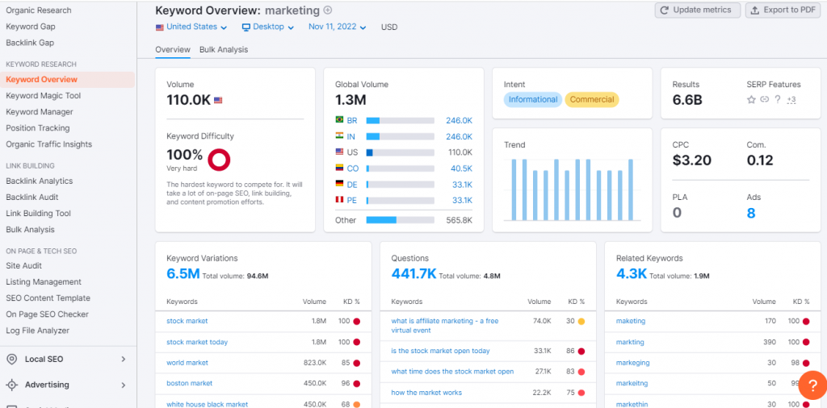Click the link SERP feature icon
This screenshot has width=827, height=408.
764,99
